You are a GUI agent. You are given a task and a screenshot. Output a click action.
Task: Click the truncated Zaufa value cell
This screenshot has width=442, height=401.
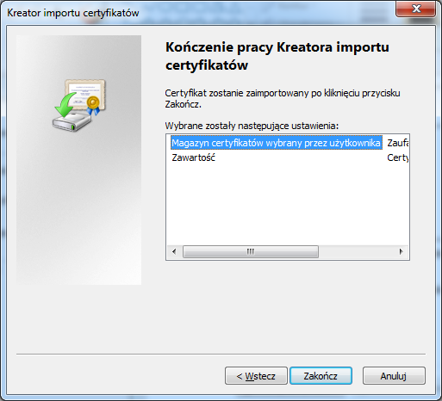[x=397, y=143]
